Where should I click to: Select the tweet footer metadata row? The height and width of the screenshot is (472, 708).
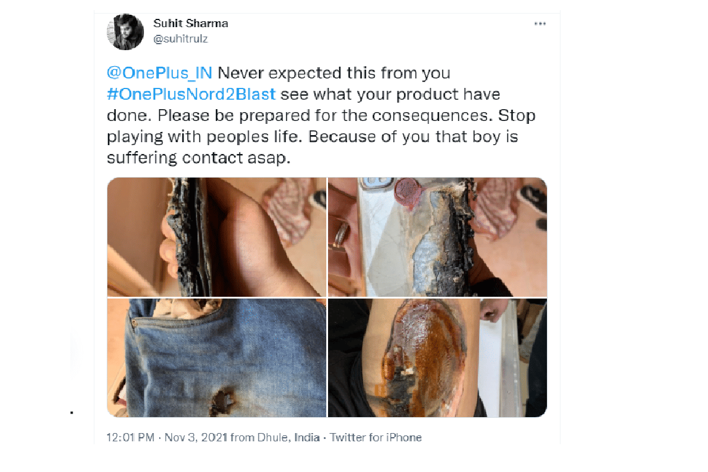[264, 438]
